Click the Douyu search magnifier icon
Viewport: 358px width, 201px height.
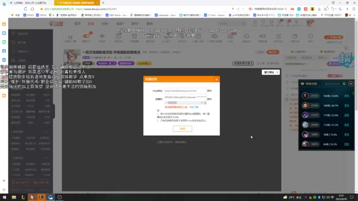click(x=243, y=24)
